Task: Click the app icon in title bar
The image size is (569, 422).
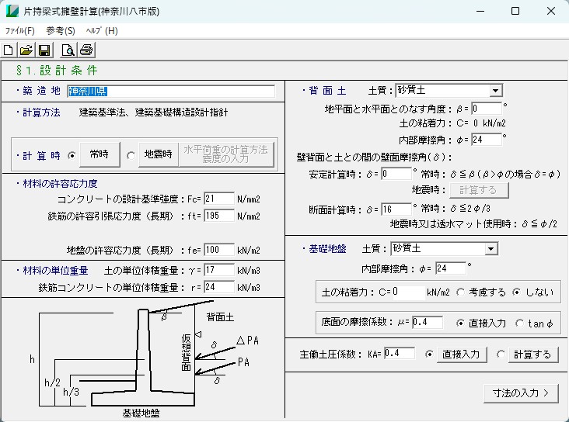Action: tap(12, 12)
